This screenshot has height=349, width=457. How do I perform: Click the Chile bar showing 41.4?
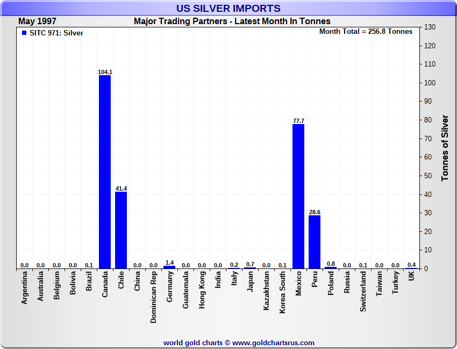click(121, 230)
